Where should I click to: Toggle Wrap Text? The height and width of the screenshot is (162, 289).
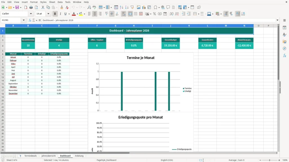124,14
